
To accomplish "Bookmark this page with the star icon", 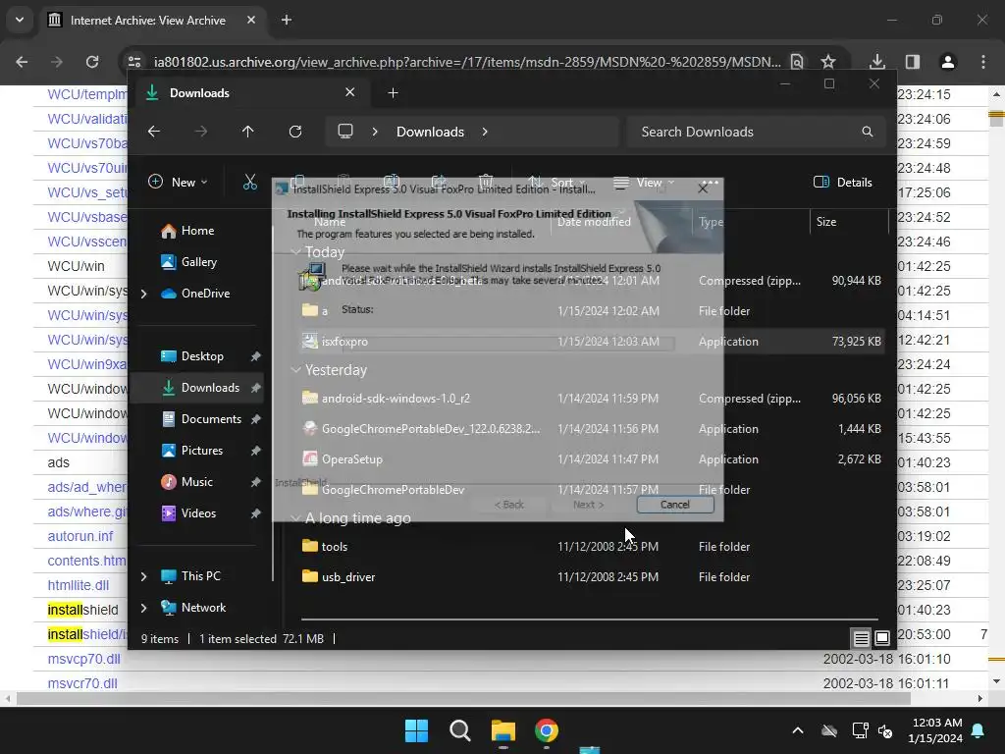I will click(828, 62).
